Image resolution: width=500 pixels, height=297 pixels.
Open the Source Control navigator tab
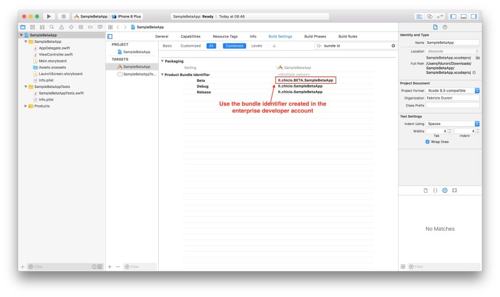point(33,27)
